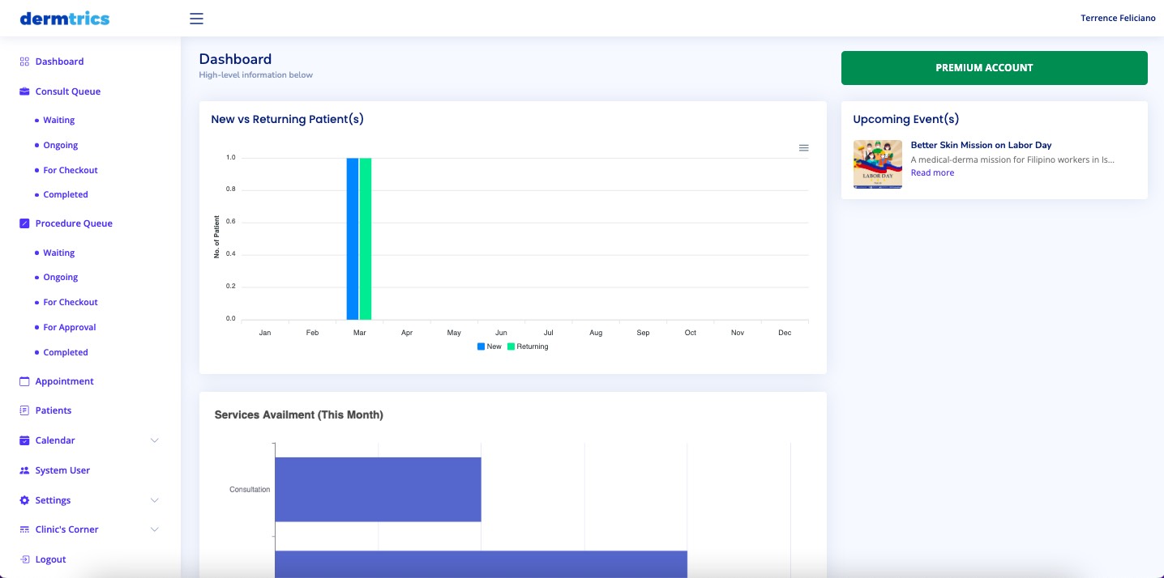Image resolution: width=1164 pixels, height=578 pixels.
Task: Open Better Skin Mission on Labor Day title
Action: click(x=981, y=145)
